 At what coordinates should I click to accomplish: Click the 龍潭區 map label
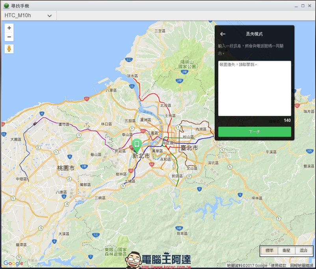coord(21,245)
